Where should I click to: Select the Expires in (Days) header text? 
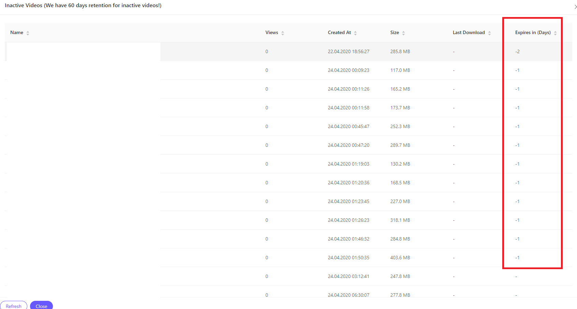[533, 33]
